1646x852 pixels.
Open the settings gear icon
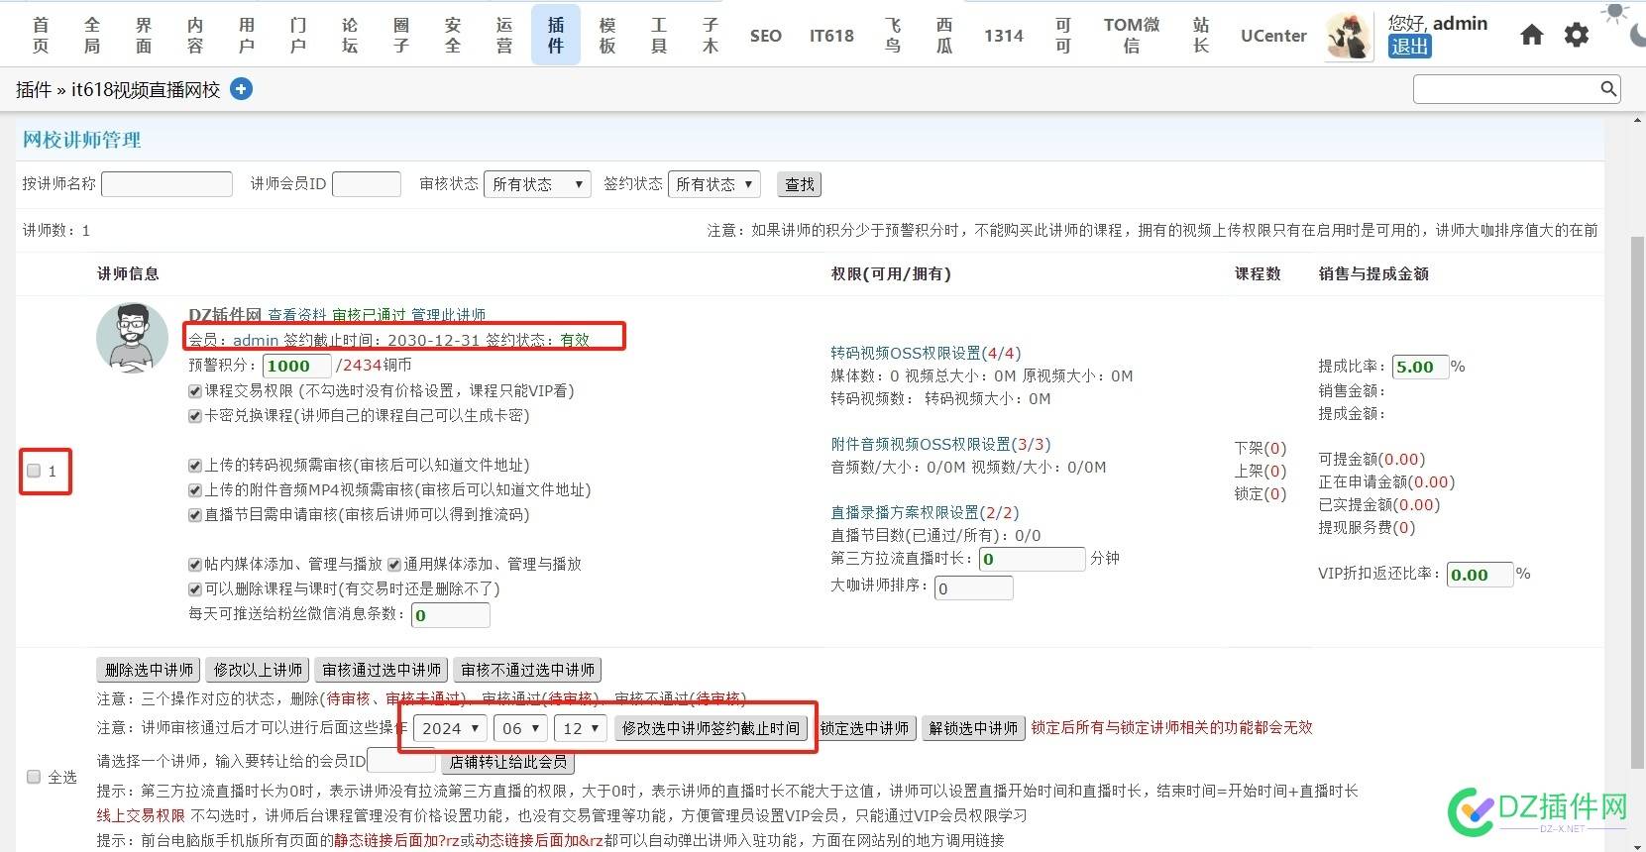1577,36
